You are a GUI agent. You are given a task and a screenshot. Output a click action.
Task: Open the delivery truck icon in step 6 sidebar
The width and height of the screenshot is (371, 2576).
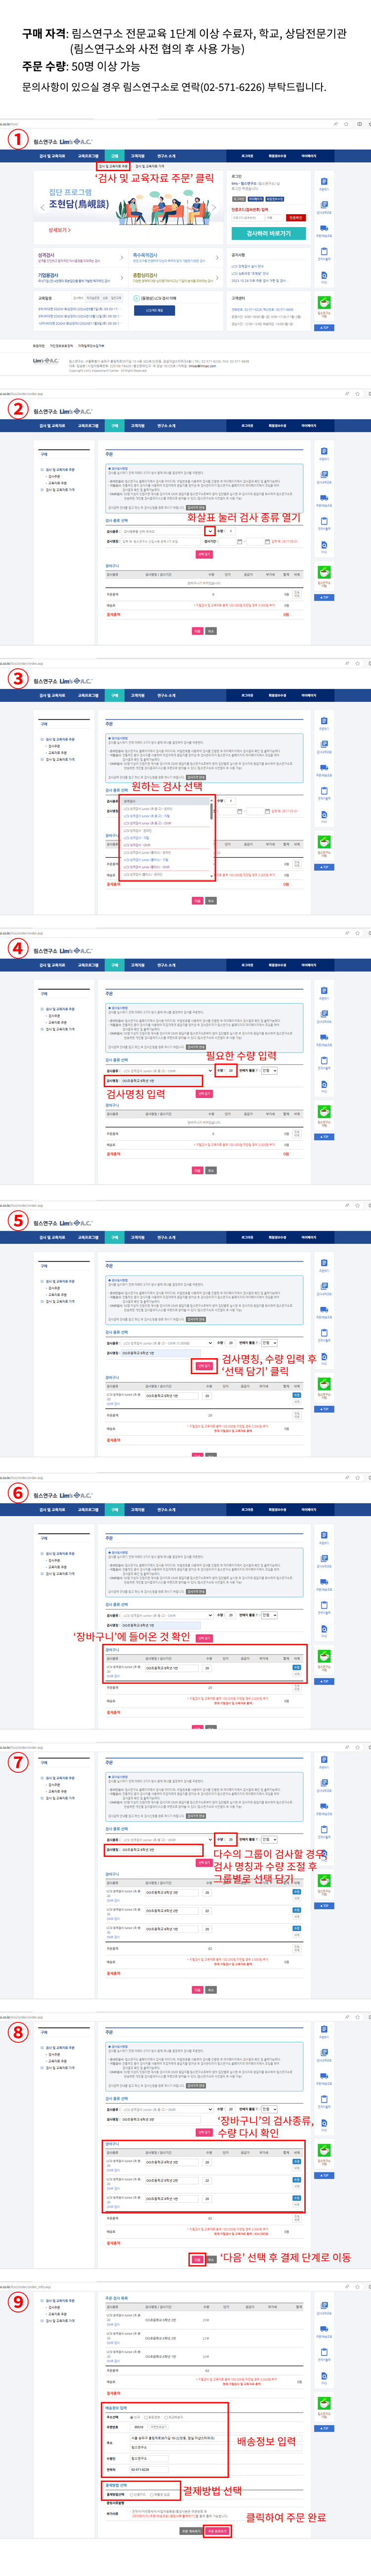click(x=324, y=1582)
